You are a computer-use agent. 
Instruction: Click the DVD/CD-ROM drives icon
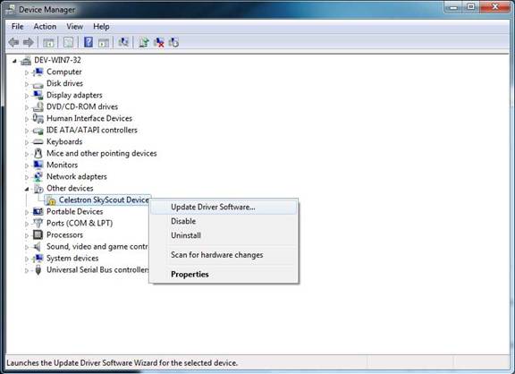38,106
